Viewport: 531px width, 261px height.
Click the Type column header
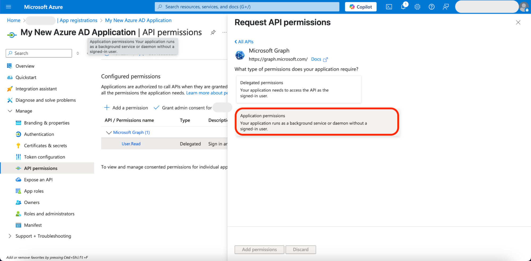click(x=185, y=120)
